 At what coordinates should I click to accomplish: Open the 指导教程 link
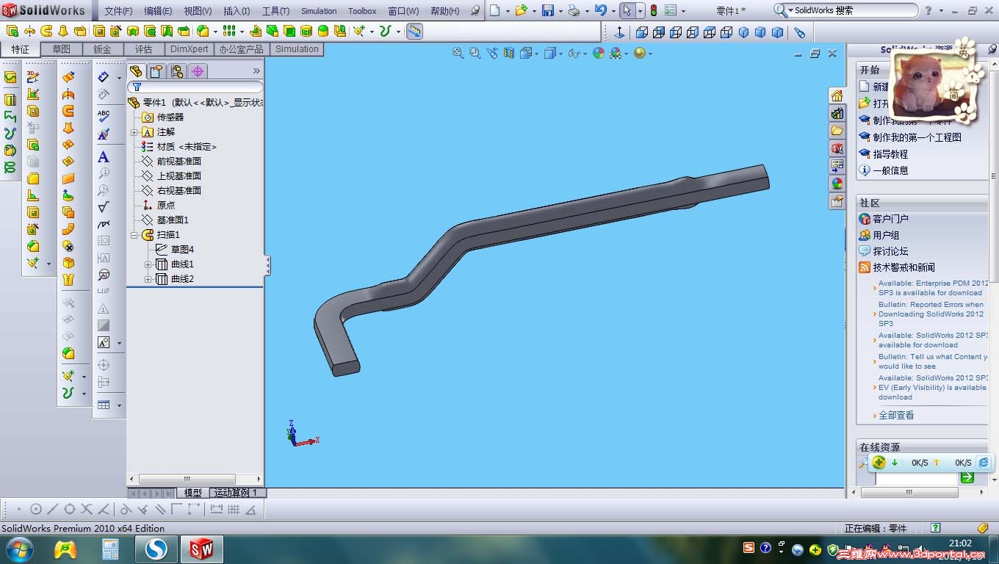point(890,154)
